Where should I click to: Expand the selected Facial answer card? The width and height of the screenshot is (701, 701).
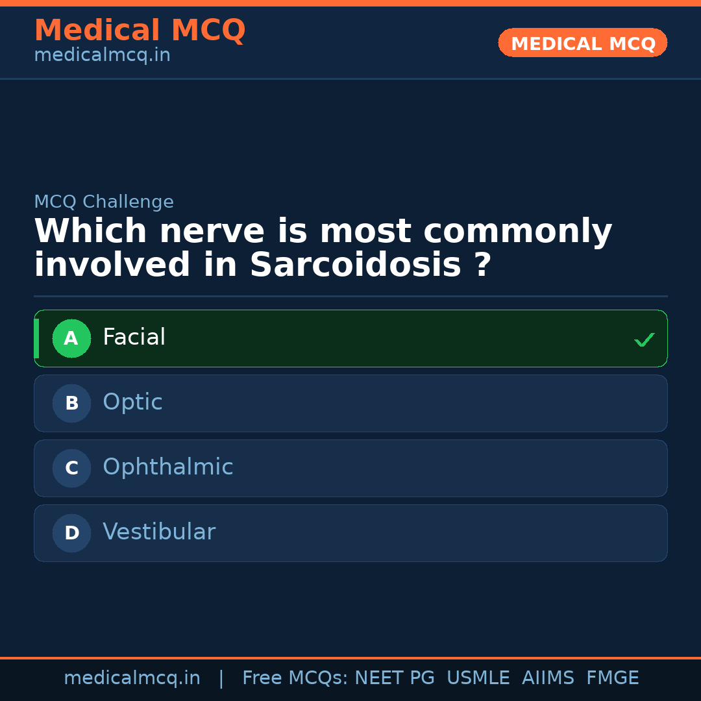[350, 338]
